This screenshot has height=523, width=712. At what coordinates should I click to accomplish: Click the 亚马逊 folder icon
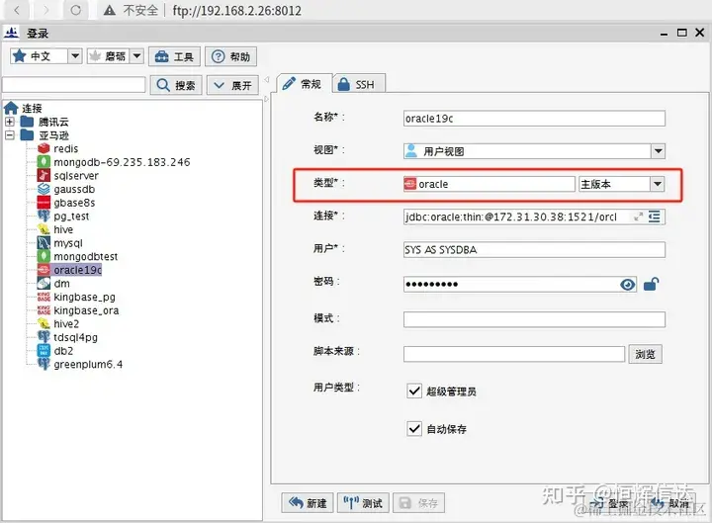(x=28, y=135)
